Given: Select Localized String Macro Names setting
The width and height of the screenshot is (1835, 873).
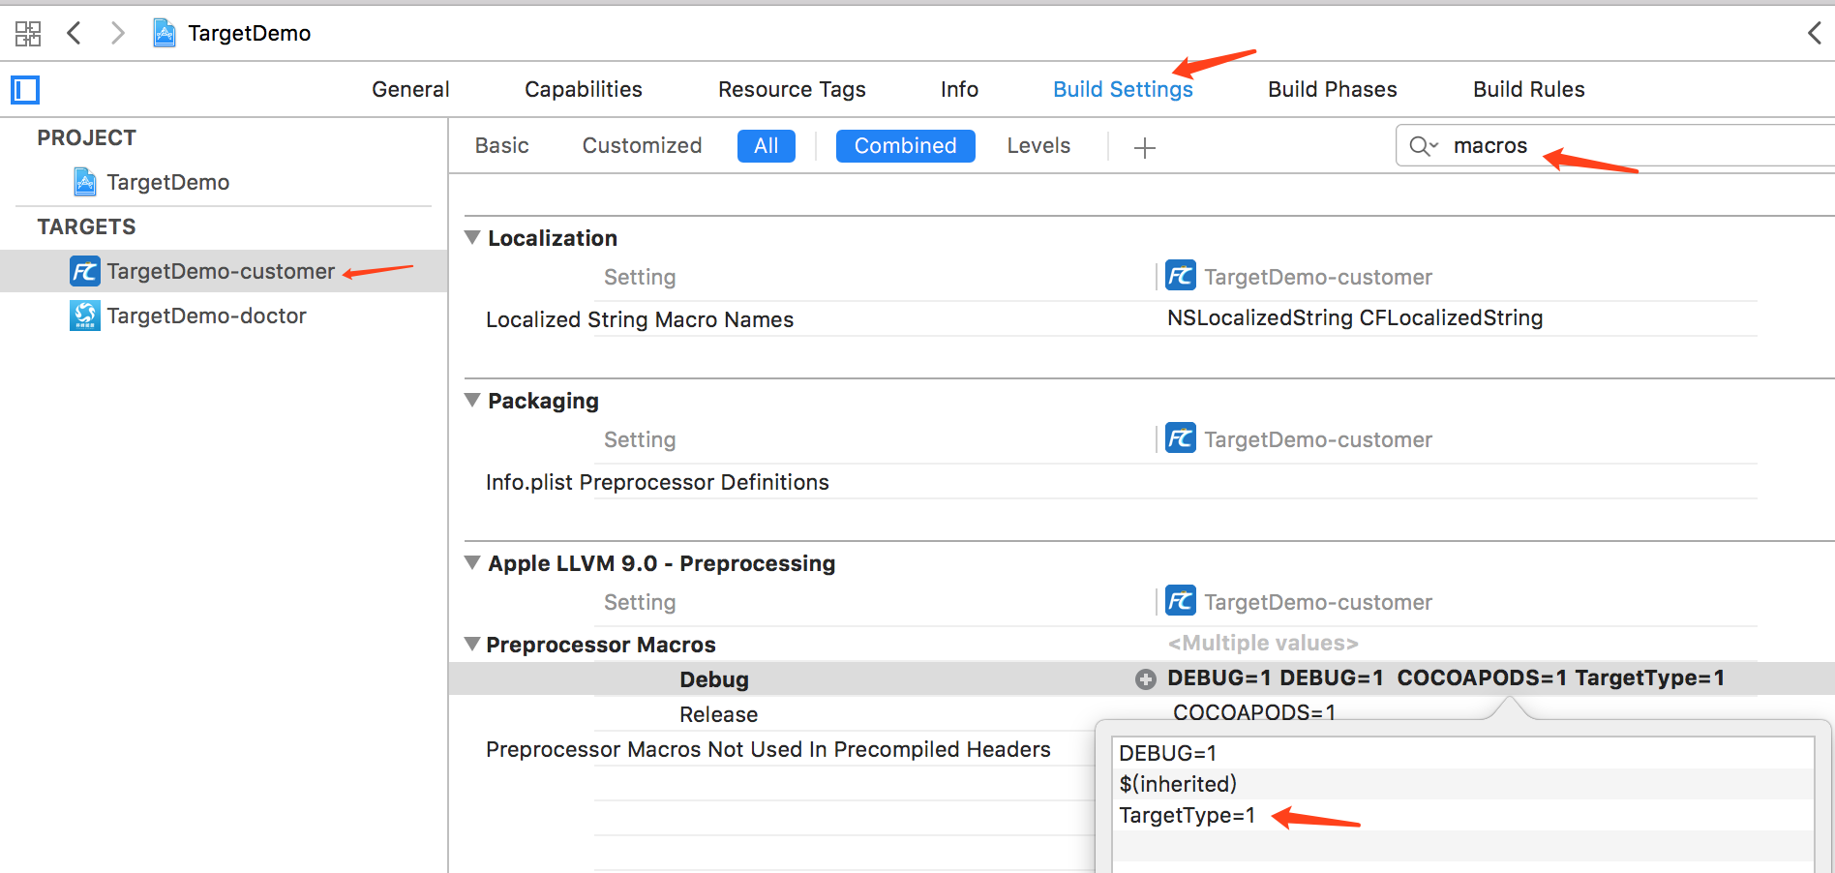Looking at the screenshot, I should (640, 319).
